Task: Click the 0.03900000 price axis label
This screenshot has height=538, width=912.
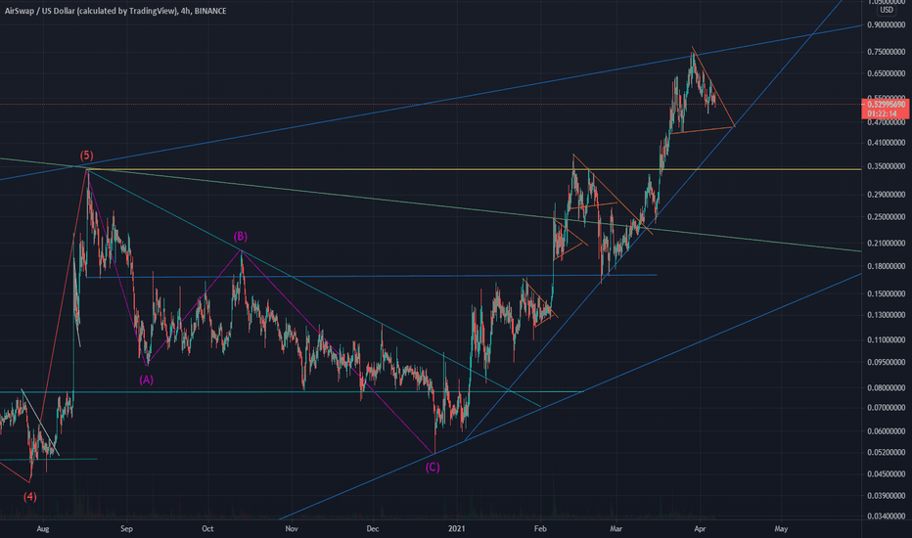Action: [886, 496]
